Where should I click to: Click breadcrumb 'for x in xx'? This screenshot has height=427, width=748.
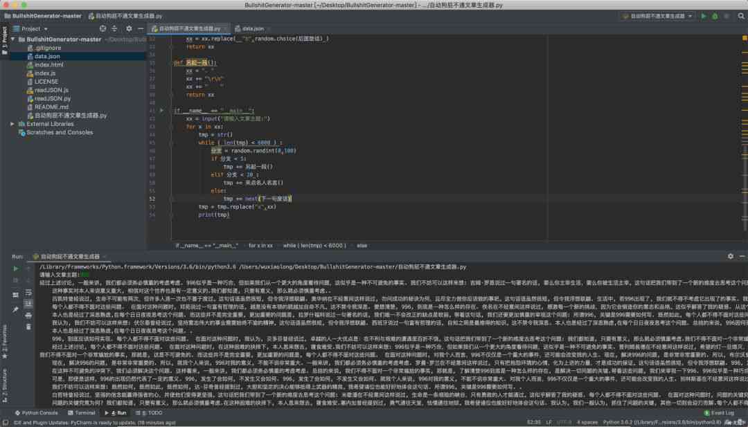260,246
